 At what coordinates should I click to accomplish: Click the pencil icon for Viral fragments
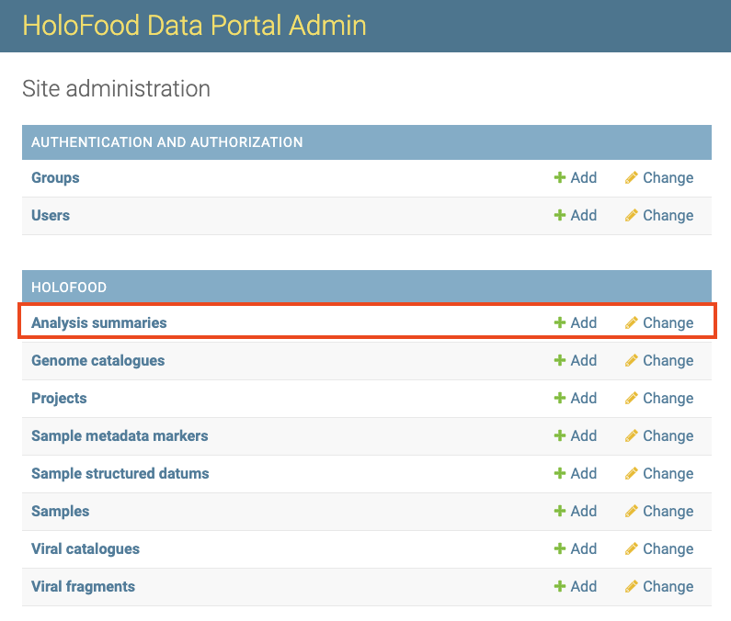click(631, 586)
